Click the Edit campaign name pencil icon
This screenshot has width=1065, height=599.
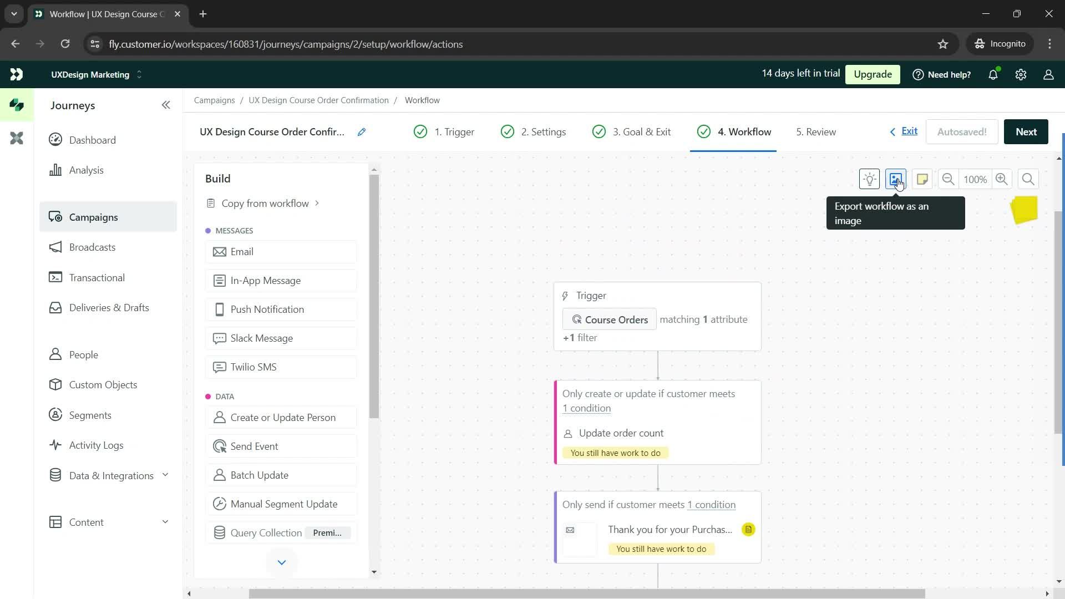(x=362, y=131)
